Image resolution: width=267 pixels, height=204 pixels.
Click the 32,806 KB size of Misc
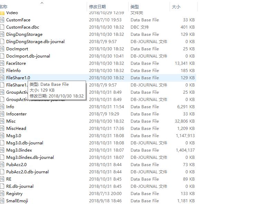[185, 121]
